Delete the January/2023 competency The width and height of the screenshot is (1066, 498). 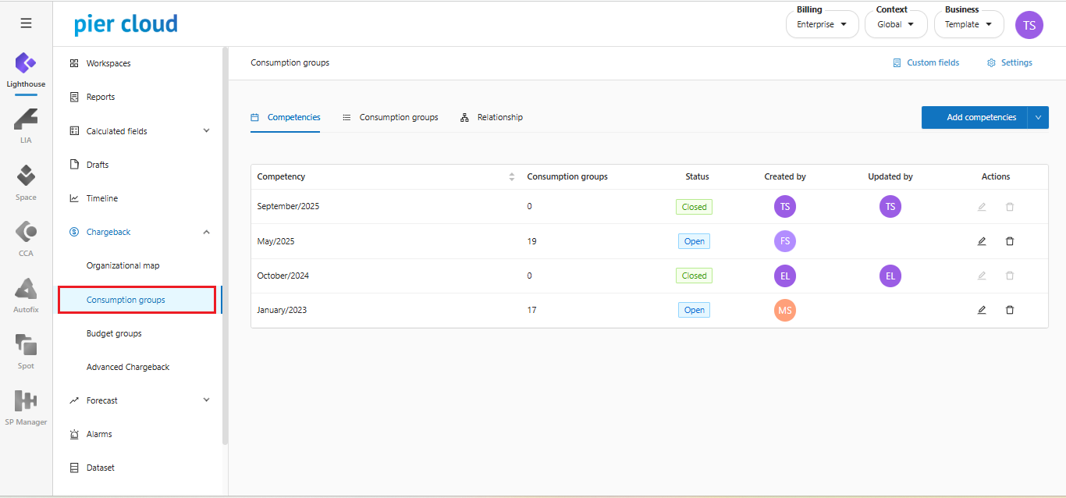(1010, 310)
